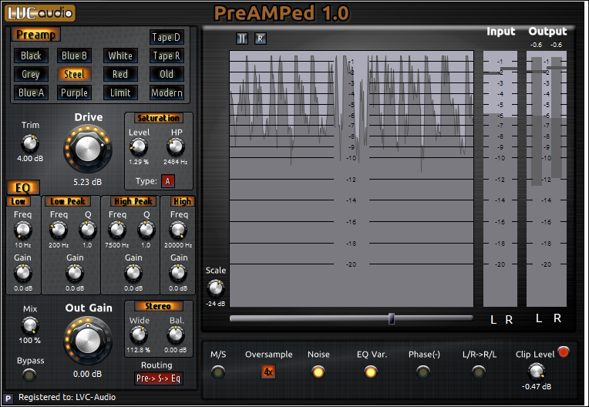
Task: Pick the Purple preamp model
Action: [74, 92]
